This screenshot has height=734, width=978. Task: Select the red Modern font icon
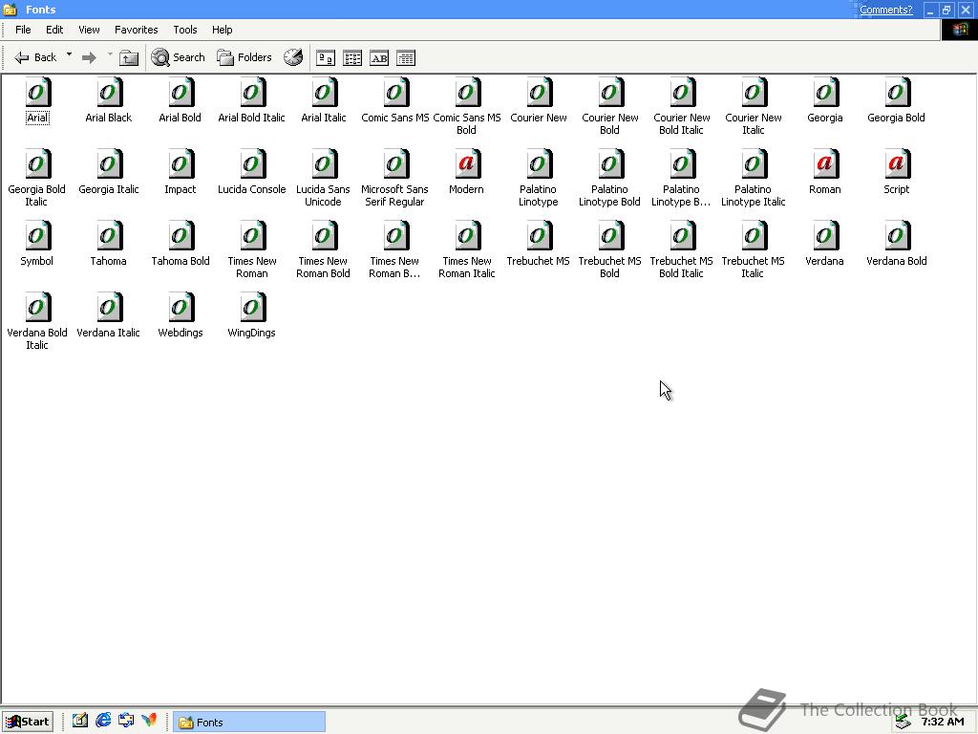click(467, 164)
